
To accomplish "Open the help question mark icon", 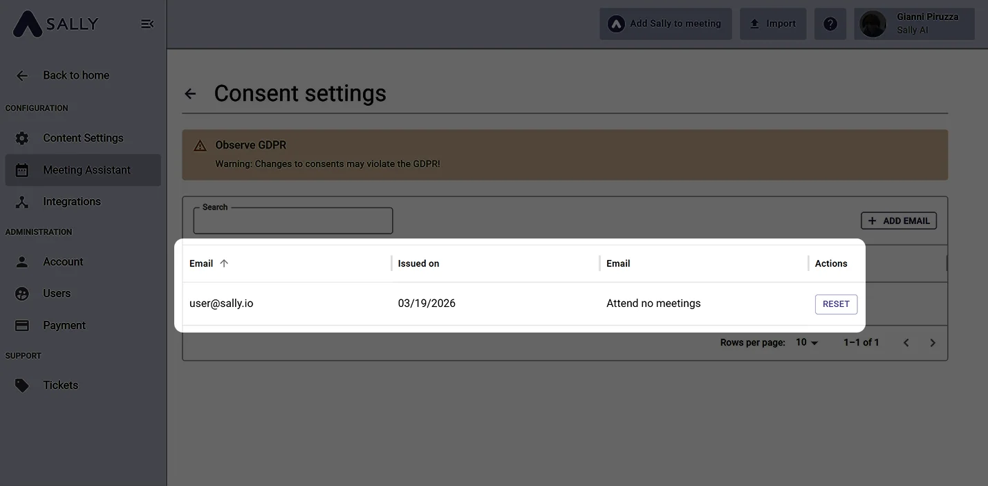I will coord(830,24).
